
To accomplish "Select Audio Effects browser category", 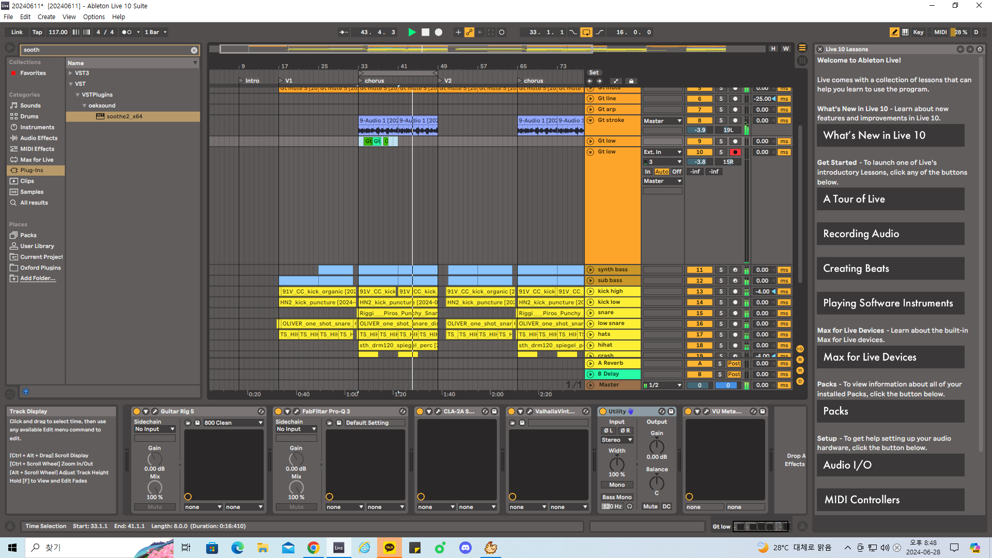I will (39, 138).
